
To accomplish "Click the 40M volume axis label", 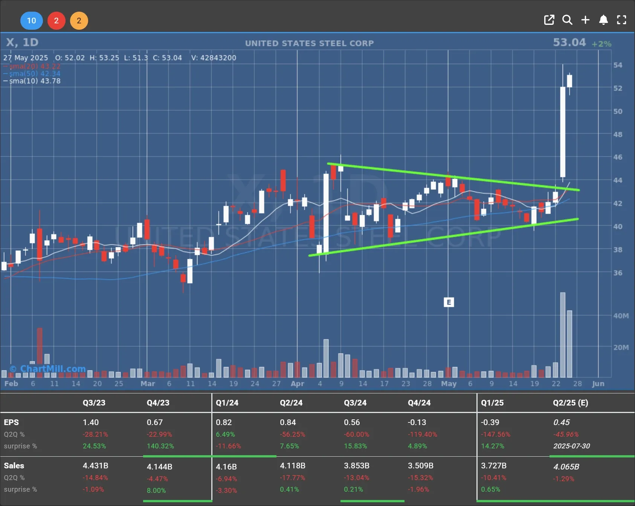I will coord(621,316).
